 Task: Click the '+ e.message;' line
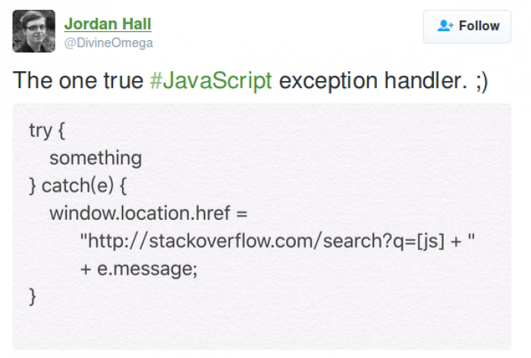[139, 269]
